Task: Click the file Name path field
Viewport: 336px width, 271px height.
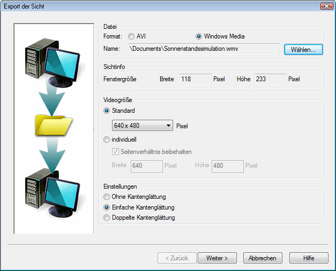Action: (x=203, y=49)
